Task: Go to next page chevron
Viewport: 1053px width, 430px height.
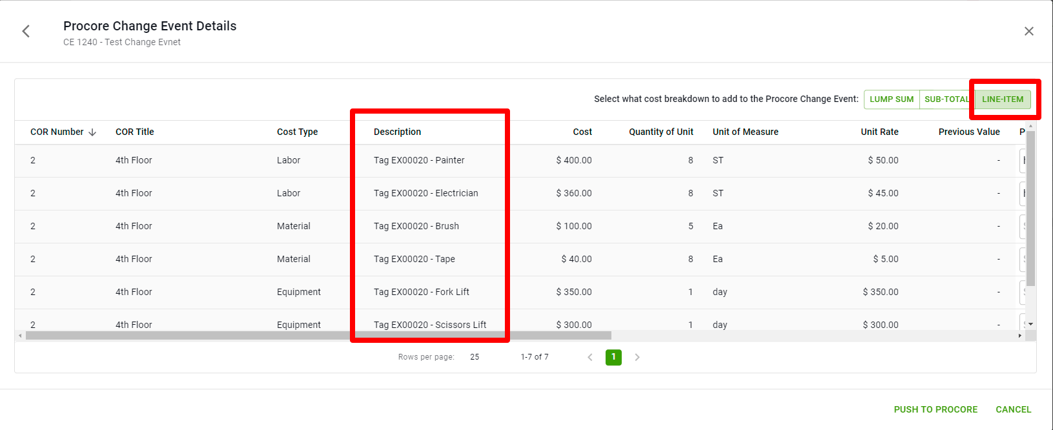Action: [637, 357]
